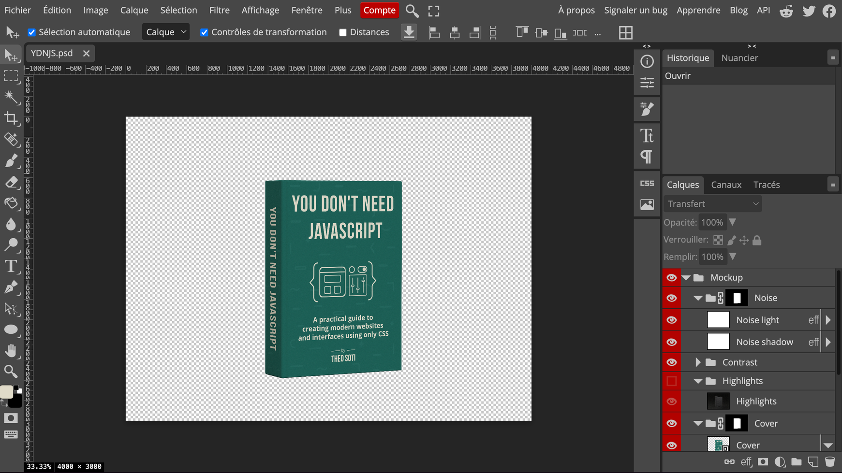This screenshot has width=842, height=473.
Task: Open the CSS panel icon
Action: (647, 184)
